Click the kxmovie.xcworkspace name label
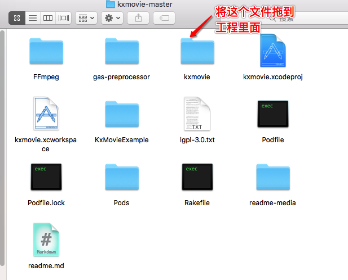This screenshot has width=348, height=280. 46,144
